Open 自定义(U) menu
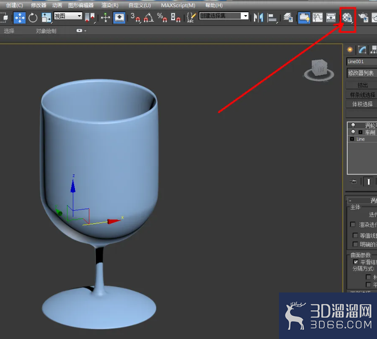This screenshot has width=377, height=339. click(x=139, y=5)
